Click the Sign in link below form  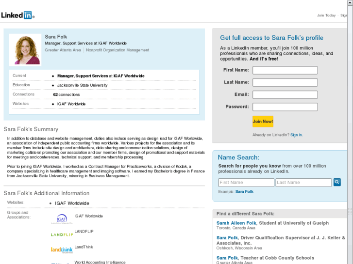click(296, 135)
